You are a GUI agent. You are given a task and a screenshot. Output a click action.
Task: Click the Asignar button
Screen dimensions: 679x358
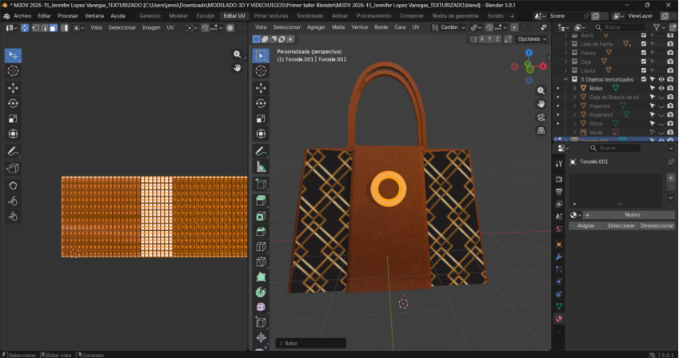586,226
